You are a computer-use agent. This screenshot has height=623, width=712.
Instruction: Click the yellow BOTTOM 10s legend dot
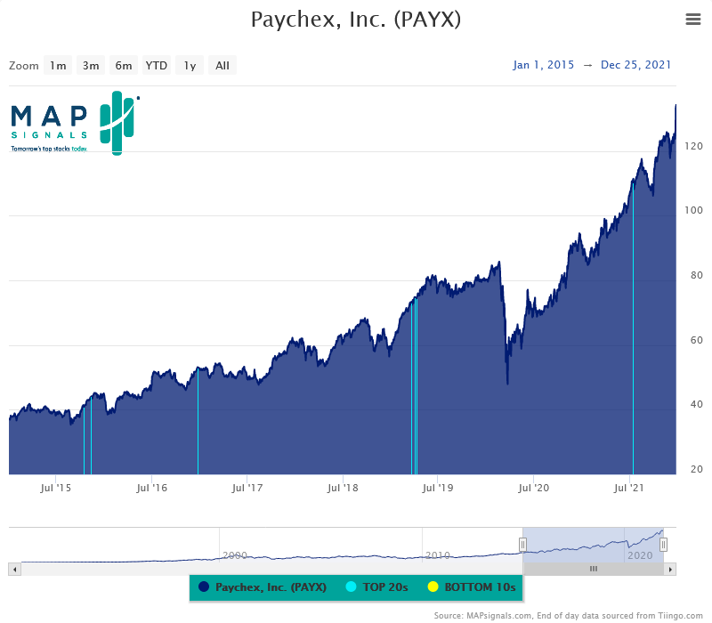coord(433,587)
